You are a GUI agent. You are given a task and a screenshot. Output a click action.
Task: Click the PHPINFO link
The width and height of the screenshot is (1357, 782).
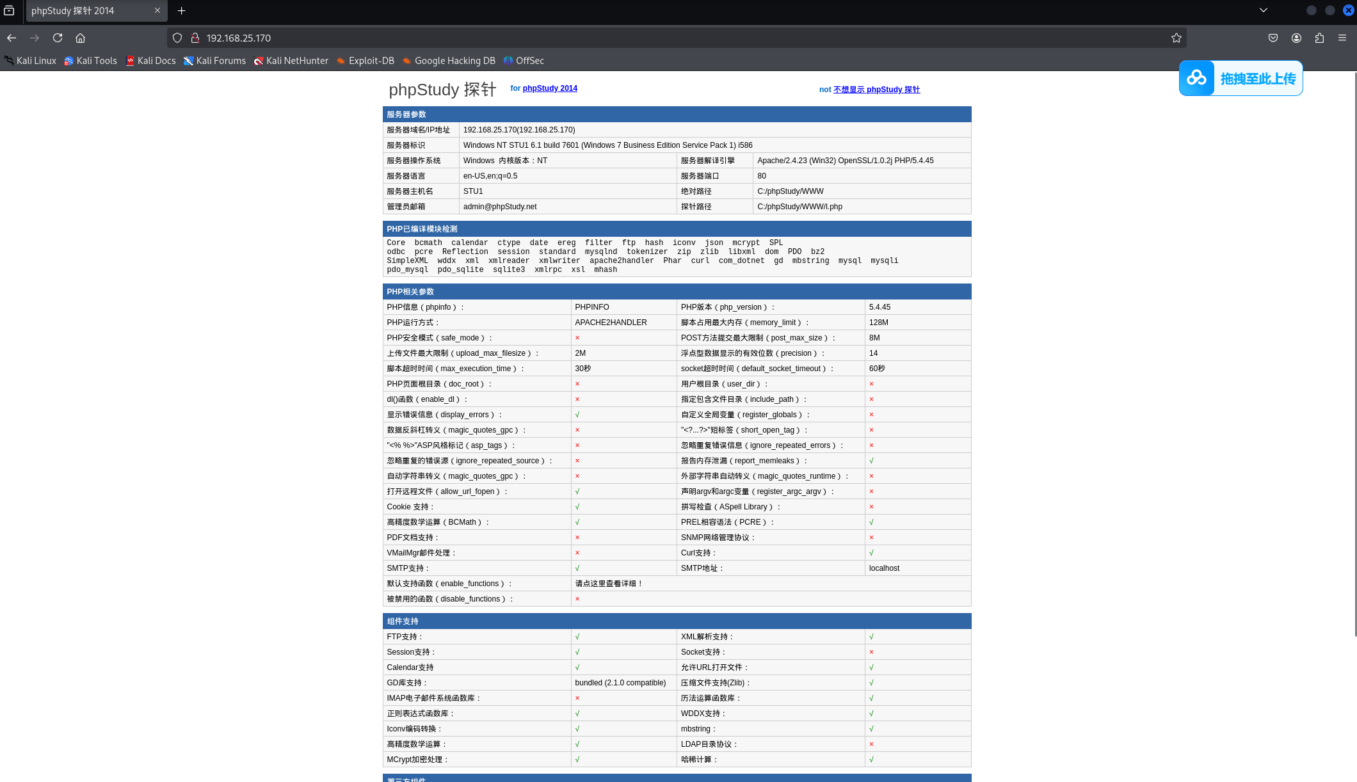click(x=591, y=307)
